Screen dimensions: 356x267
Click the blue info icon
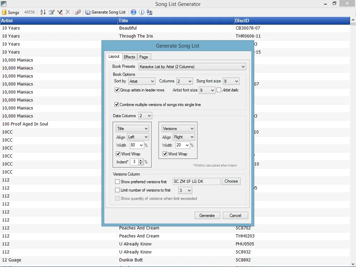click(x=141, y=12)
